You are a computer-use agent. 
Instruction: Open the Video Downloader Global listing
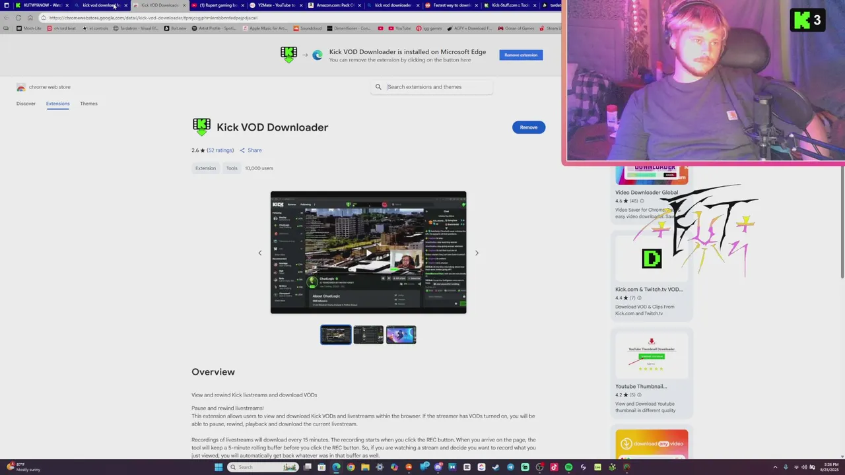pyautogui.click(x=646, y=193)
